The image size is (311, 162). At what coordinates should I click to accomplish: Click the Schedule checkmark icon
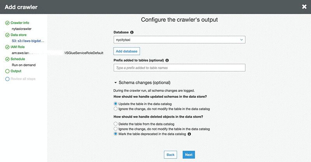7,59
